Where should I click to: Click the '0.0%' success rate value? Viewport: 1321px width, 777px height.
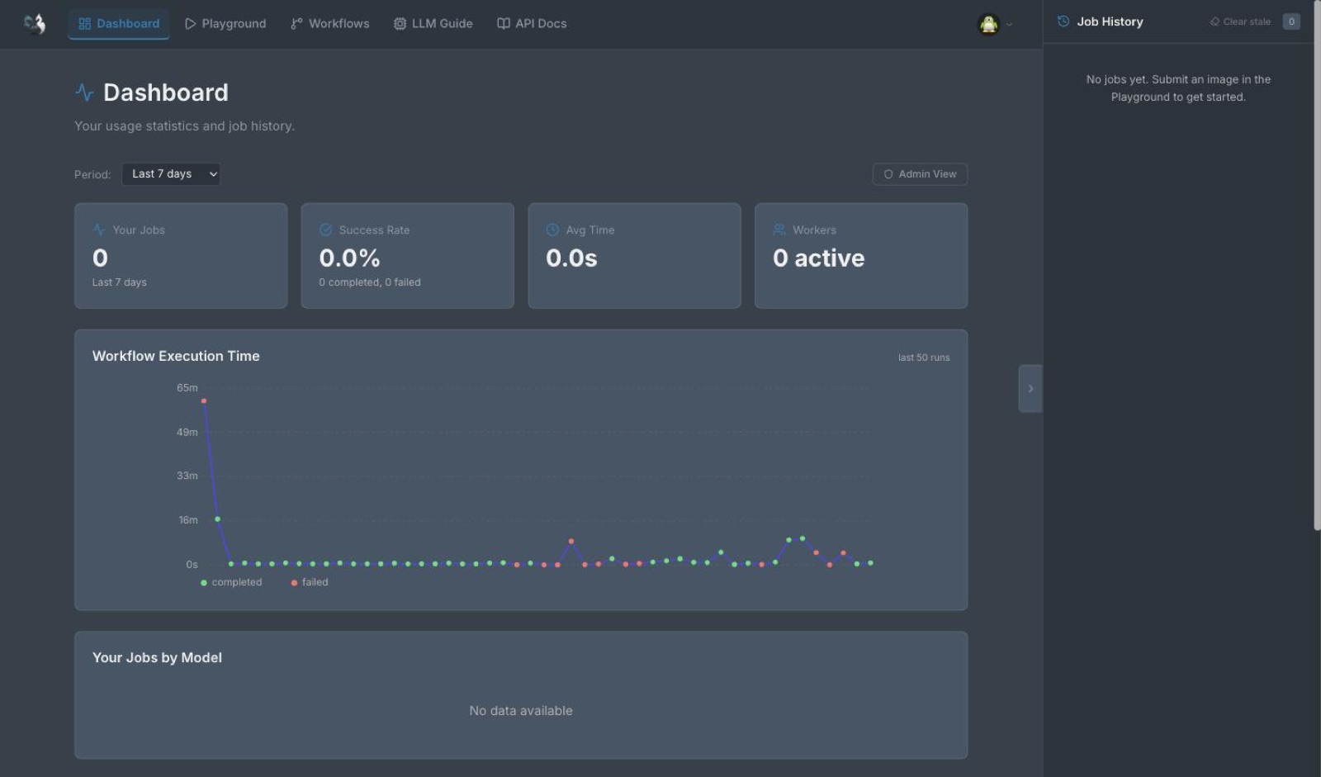349,258
